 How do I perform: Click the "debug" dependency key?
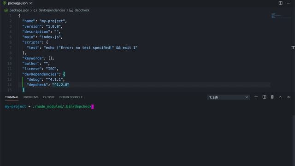(x=34, y=79)
